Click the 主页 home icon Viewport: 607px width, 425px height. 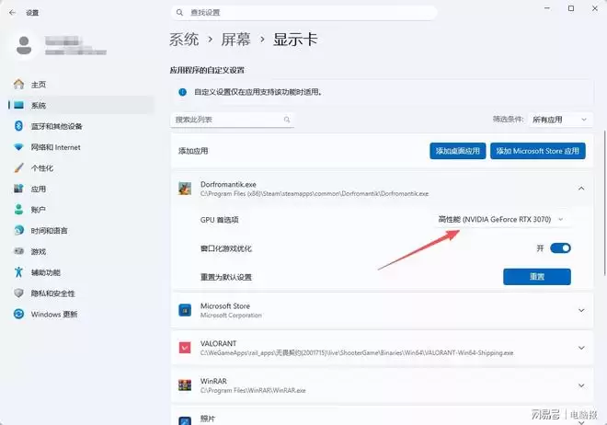[x=18, y=84]
